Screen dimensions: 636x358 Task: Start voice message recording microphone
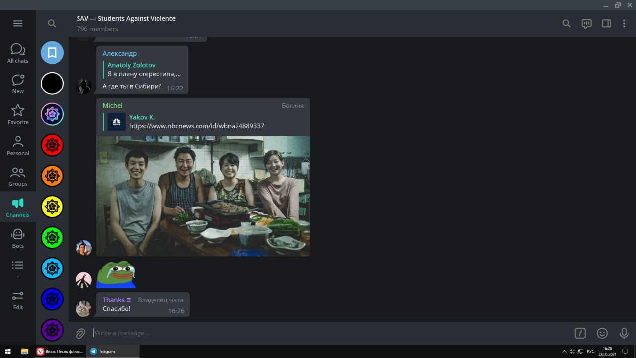coord(624,333)
